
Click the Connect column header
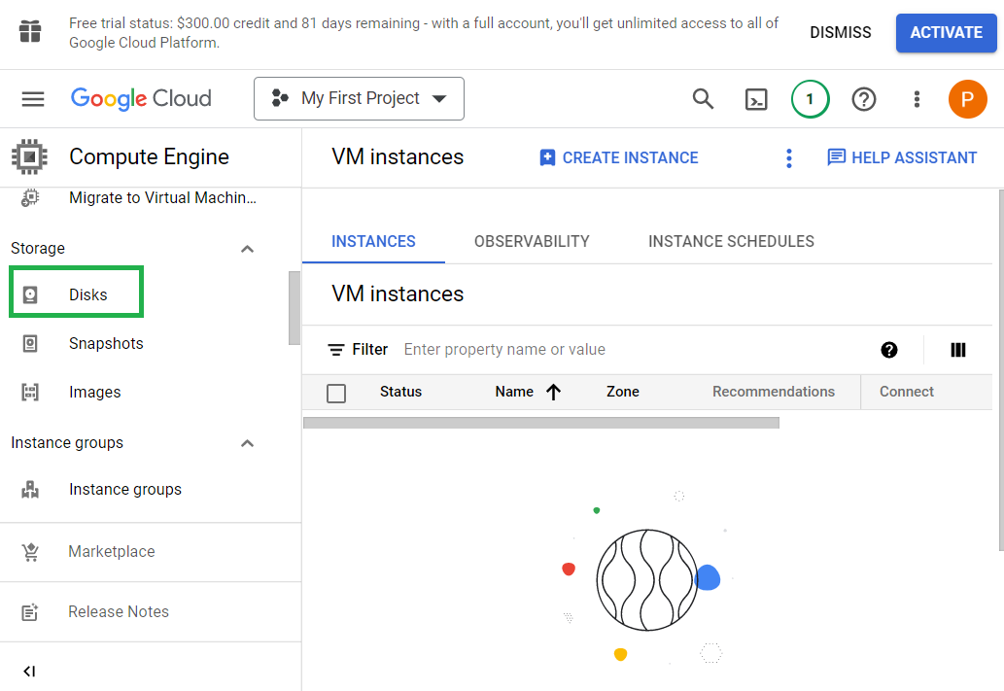point(906,392)
